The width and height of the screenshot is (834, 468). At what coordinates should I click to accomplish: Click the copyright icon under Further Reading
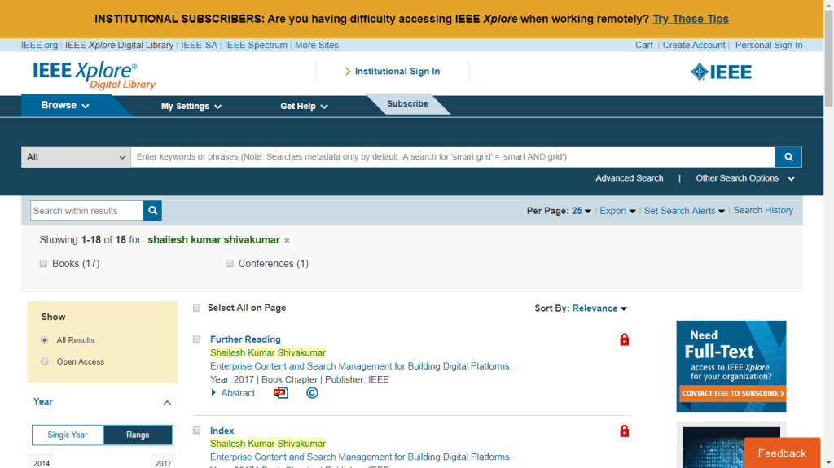click(312, 393)
